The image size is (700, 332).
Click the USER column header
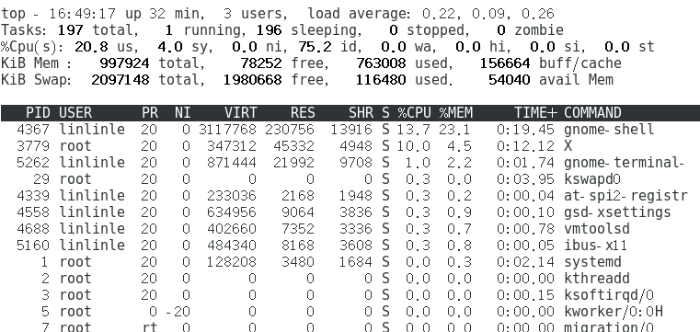[x=75, y=113]
